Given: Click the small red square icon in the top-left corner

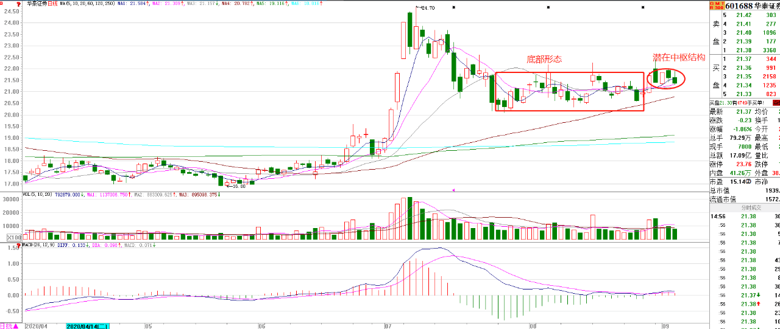Looking at the screenshot, I should 2,2.
